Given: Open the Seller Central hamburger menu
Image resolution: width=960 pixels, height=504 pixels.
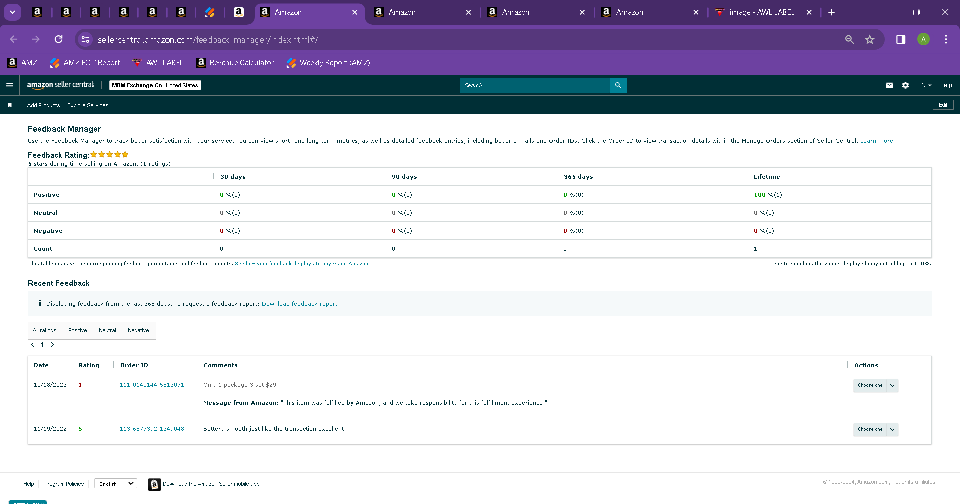Looking at the screenshot, I should pyautogui.click(x=9, y=85).
